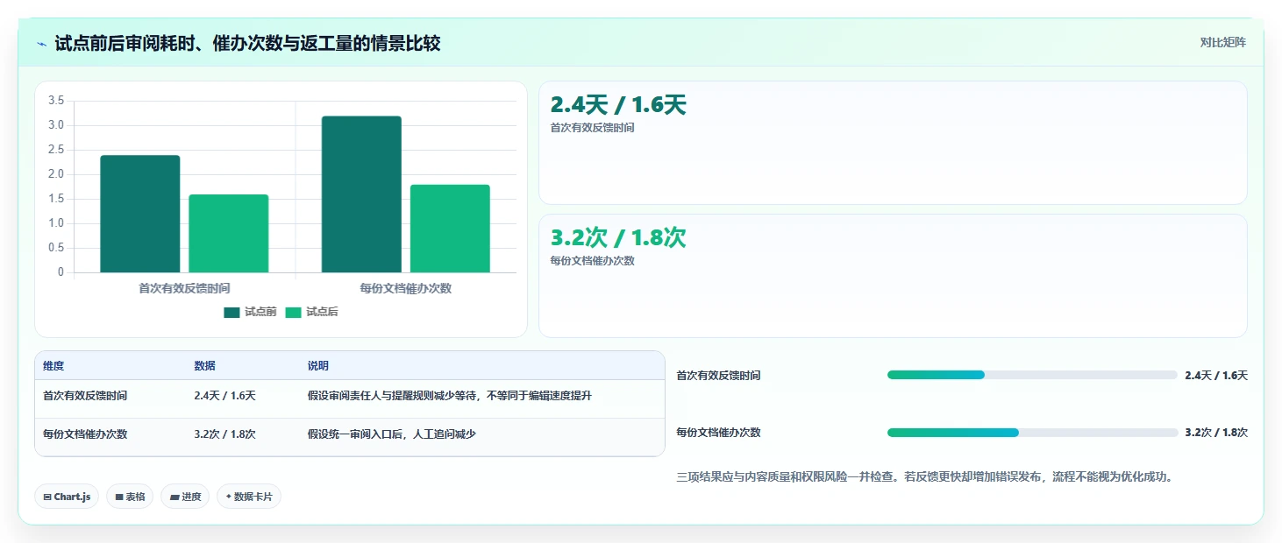Click the progress label 每份文档催办次数
1282x543 pixels.
click(718, 433)
